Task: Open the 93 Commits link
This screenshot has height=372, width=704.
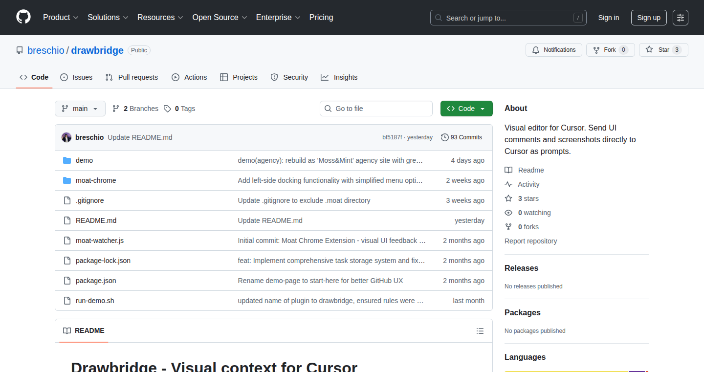Action: point(462,137)
